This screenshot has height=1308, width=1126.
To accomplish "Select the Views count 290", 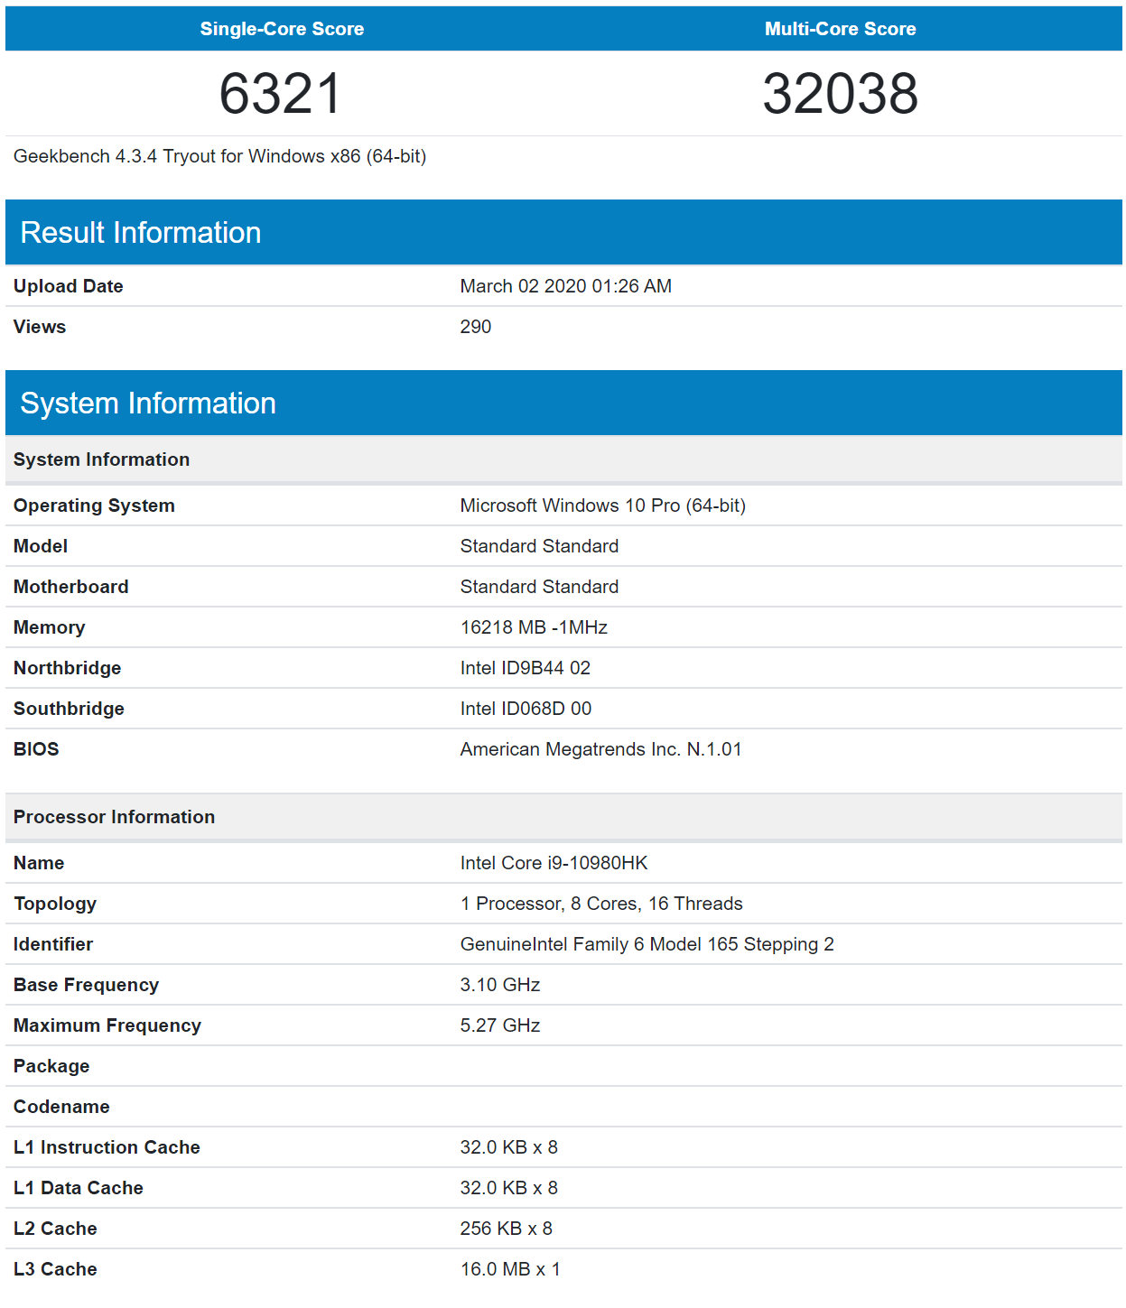I will [476, 327].
